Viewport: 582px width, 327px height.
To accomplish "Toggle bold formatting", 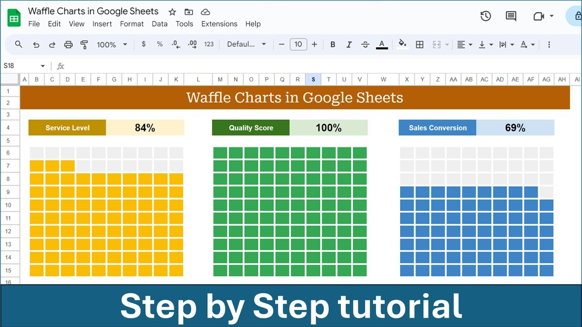I will (333, 45).
